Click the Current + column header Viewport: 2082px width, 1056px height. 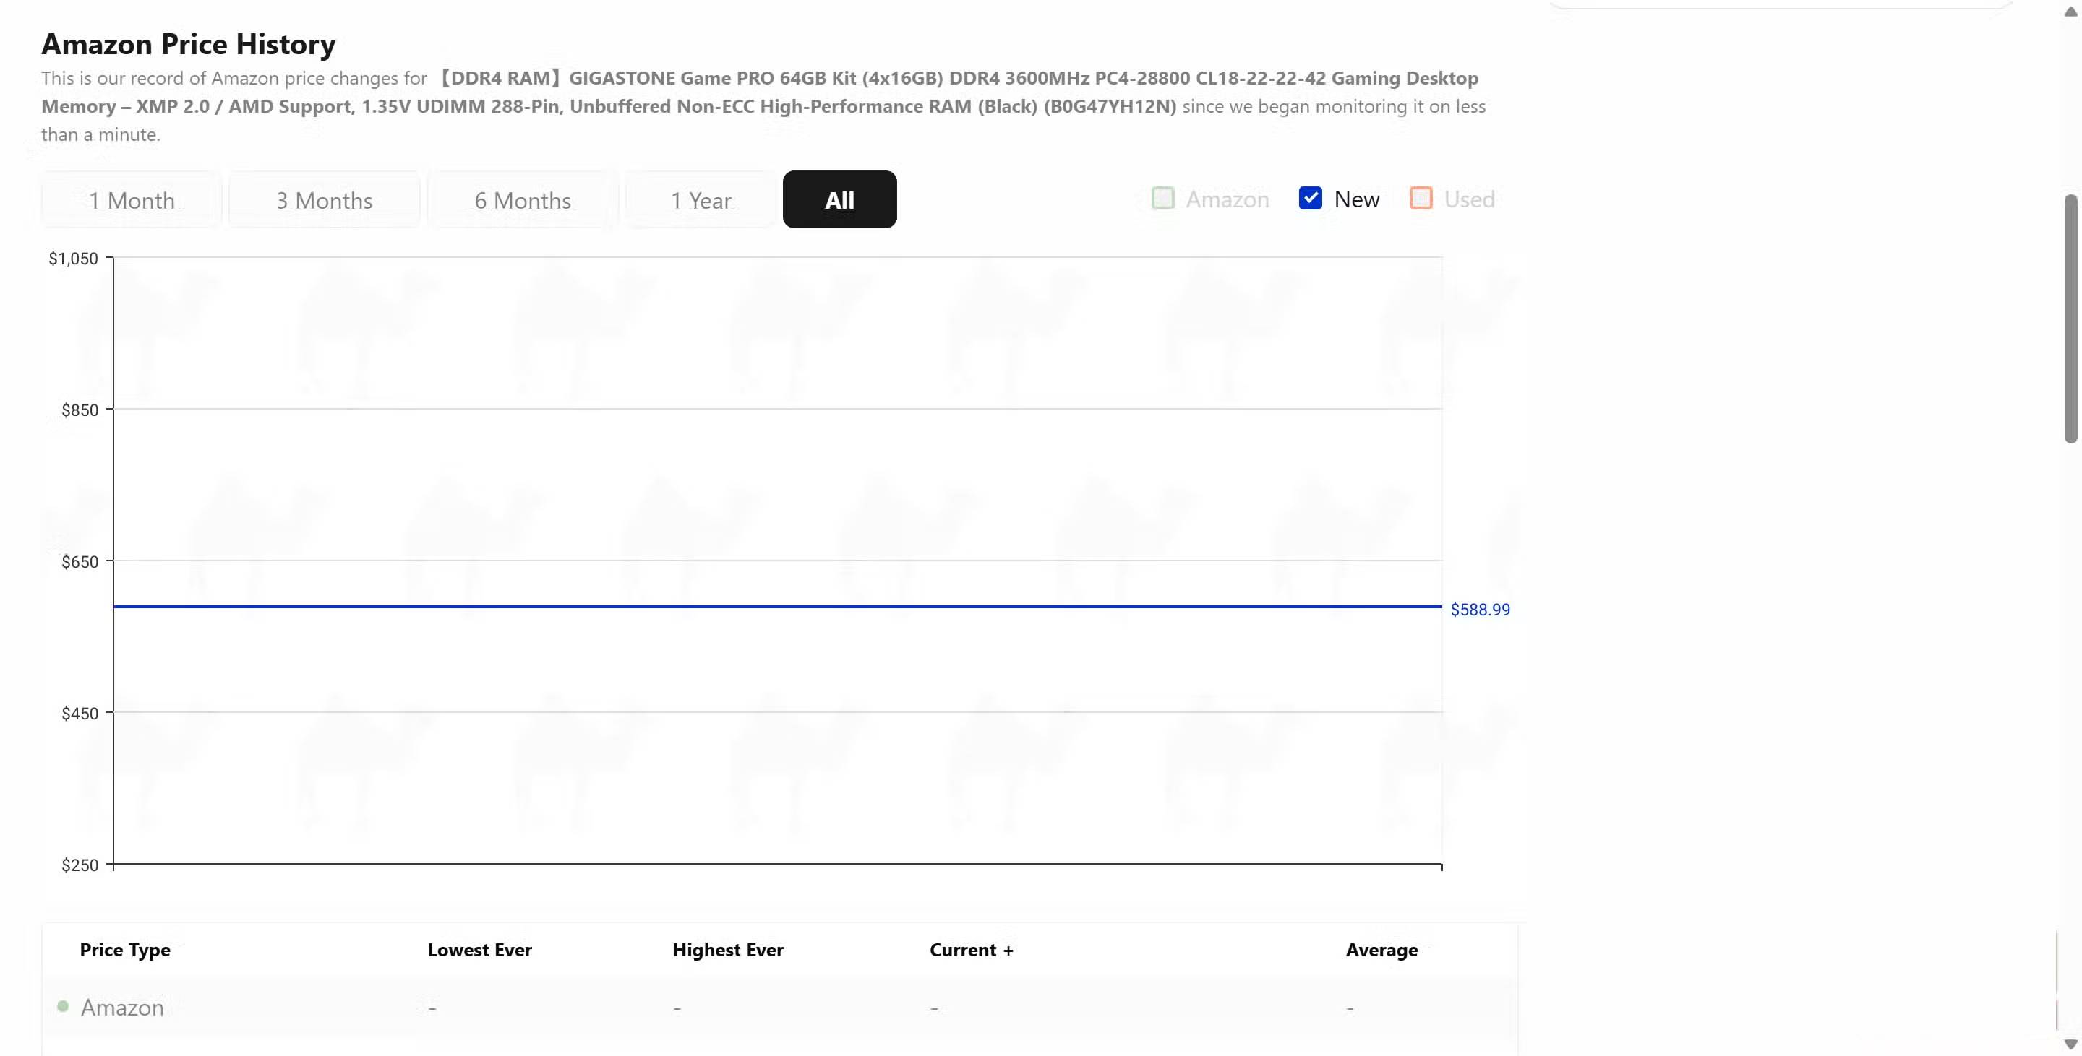tap(971, 951)
